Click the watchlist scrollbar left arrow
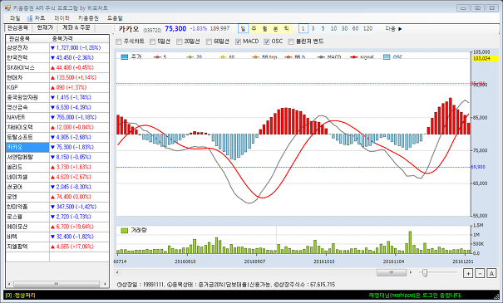 click(x=9, y=284)
